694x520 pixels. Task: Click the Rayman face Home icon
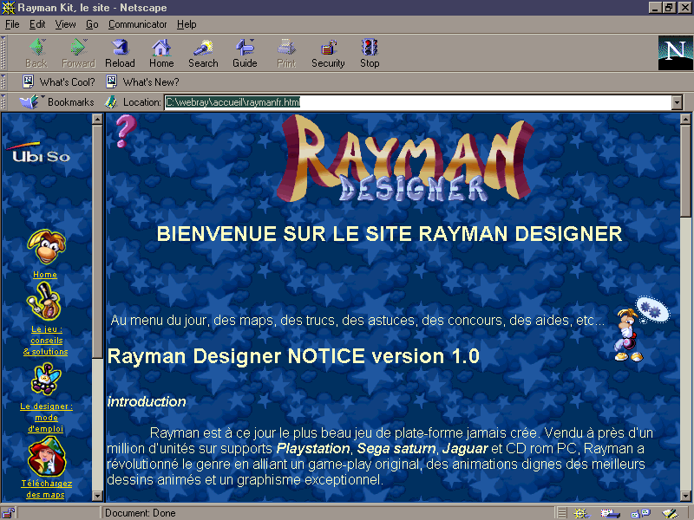pos(46,247)
